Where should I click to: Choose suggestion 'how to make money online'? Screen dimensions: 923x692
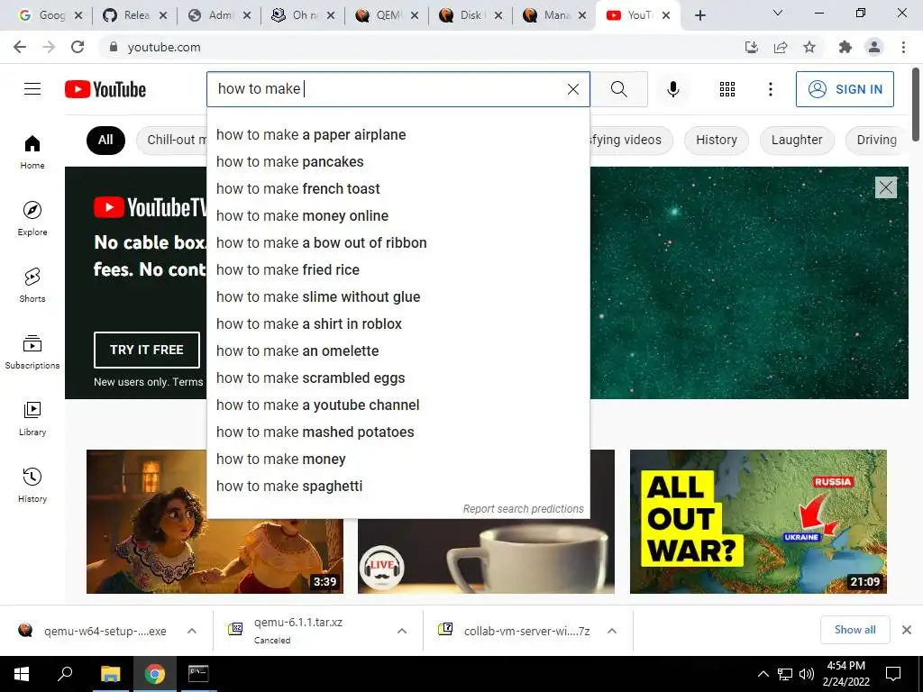(x=398, y=216)
